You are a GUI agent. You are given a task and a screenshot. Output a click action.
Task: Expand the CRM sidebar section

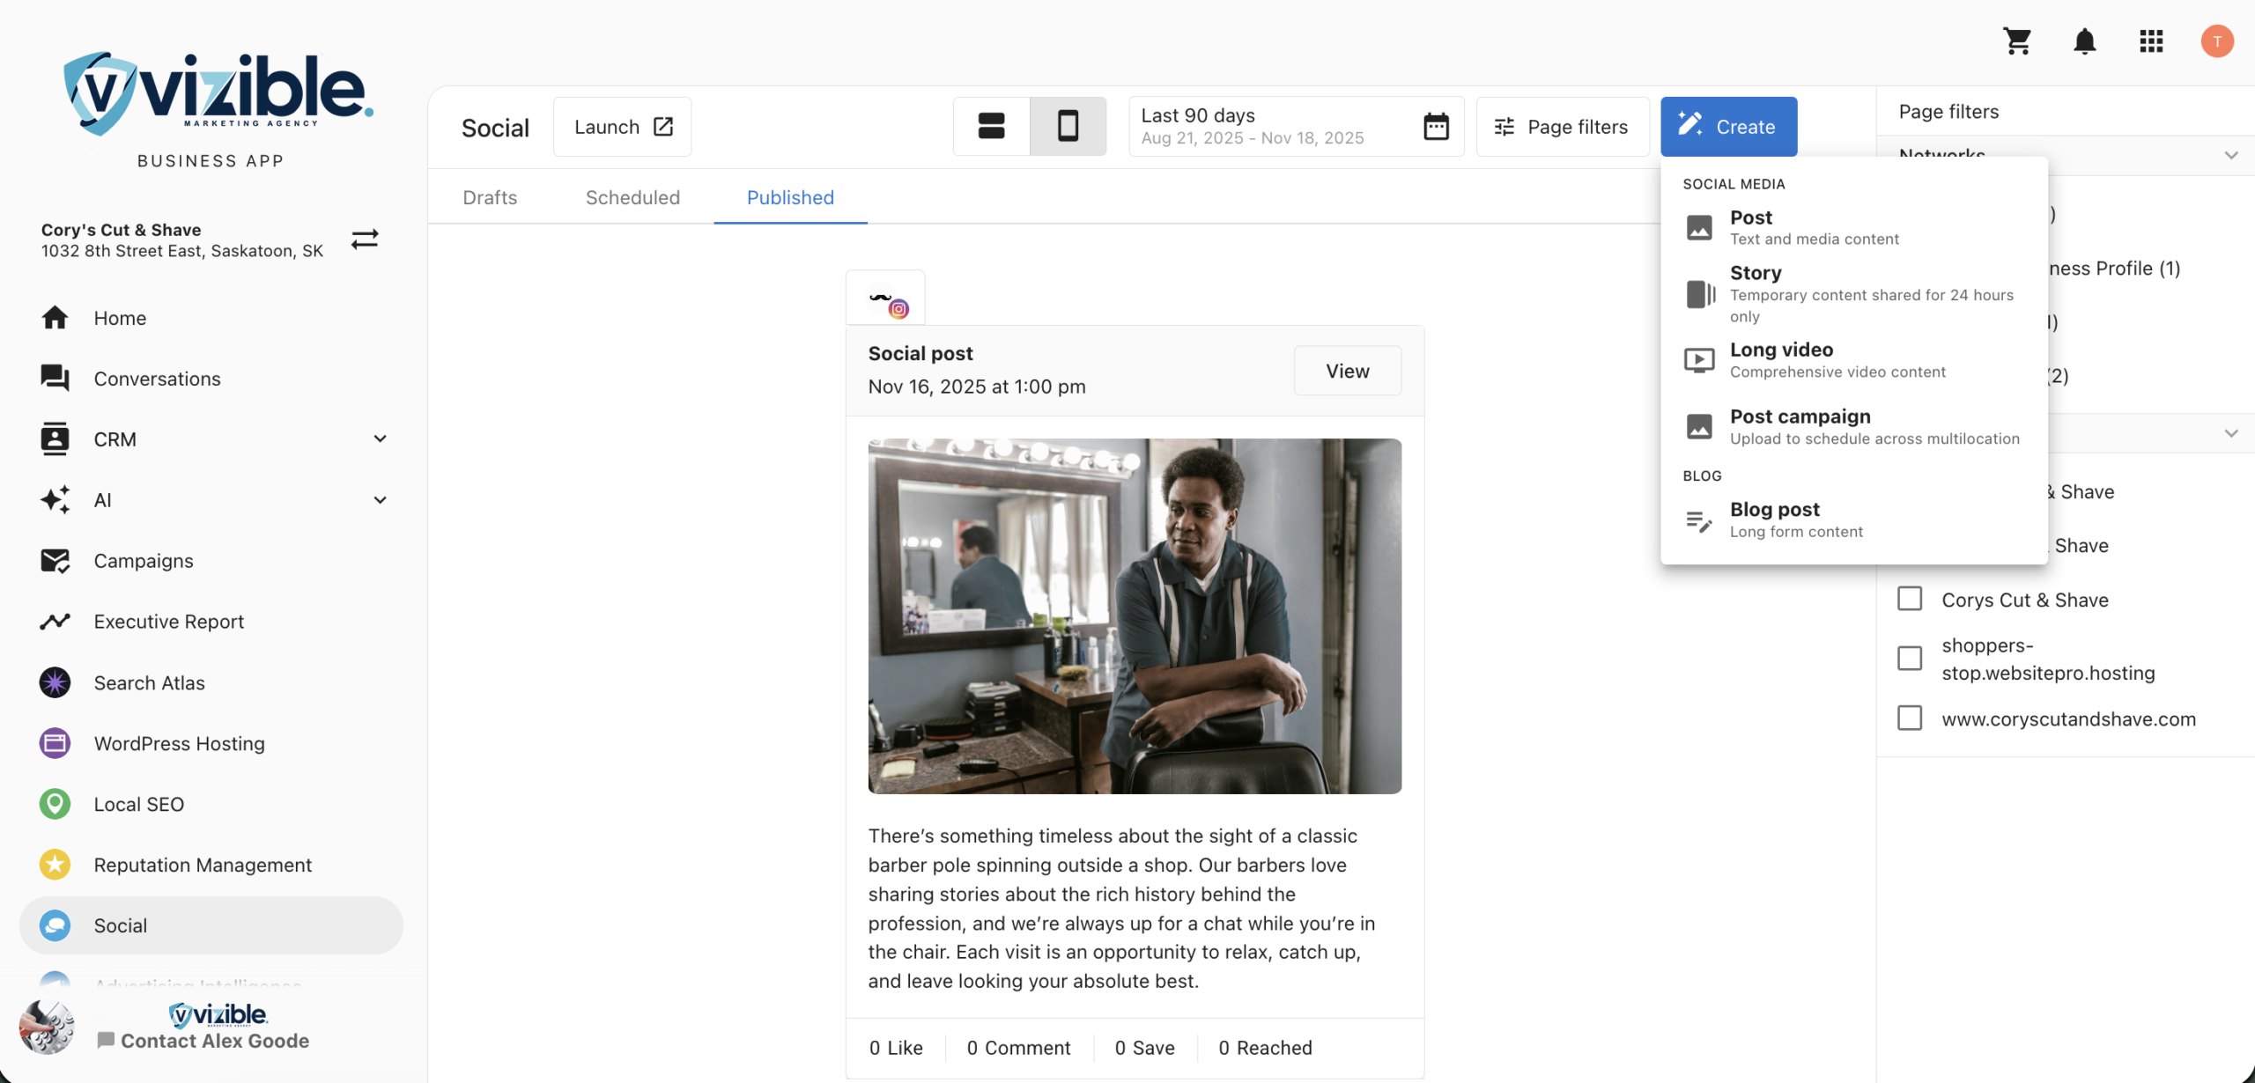(380, 438)
